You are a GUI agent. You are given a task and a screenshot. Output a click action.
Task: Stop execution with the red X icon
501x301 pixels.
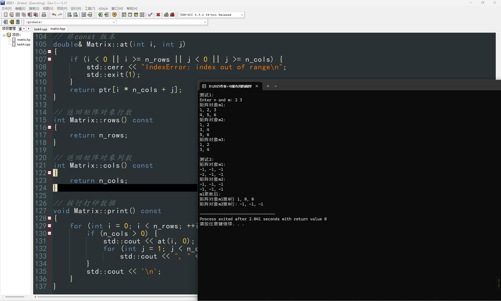pos(158,15)
